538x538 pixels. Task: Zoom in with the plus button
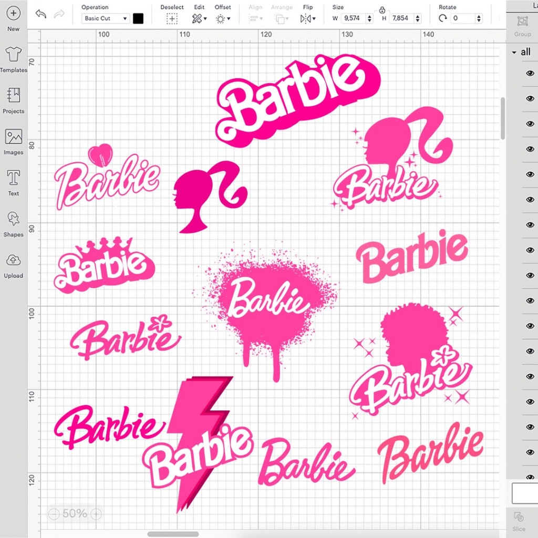tap(96, 514)
